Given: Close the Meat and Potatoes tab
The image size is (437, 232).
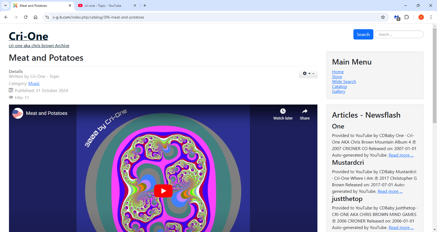Looking at the screenshot, I should tap(70, 5).
